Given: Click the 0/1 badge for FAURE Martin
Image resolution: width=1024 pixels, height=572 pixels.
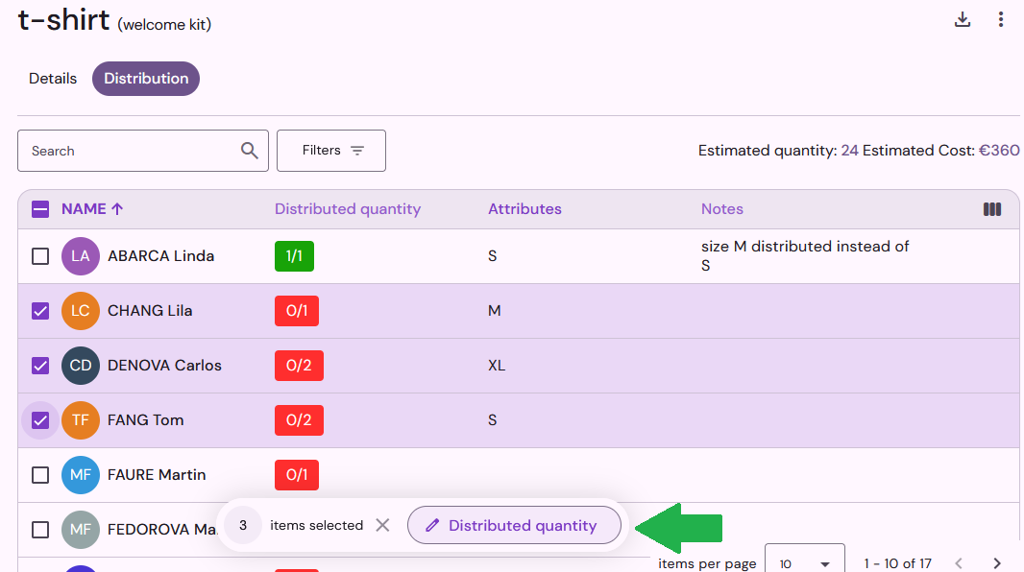Looking at the screenshot, I should 297,475.
